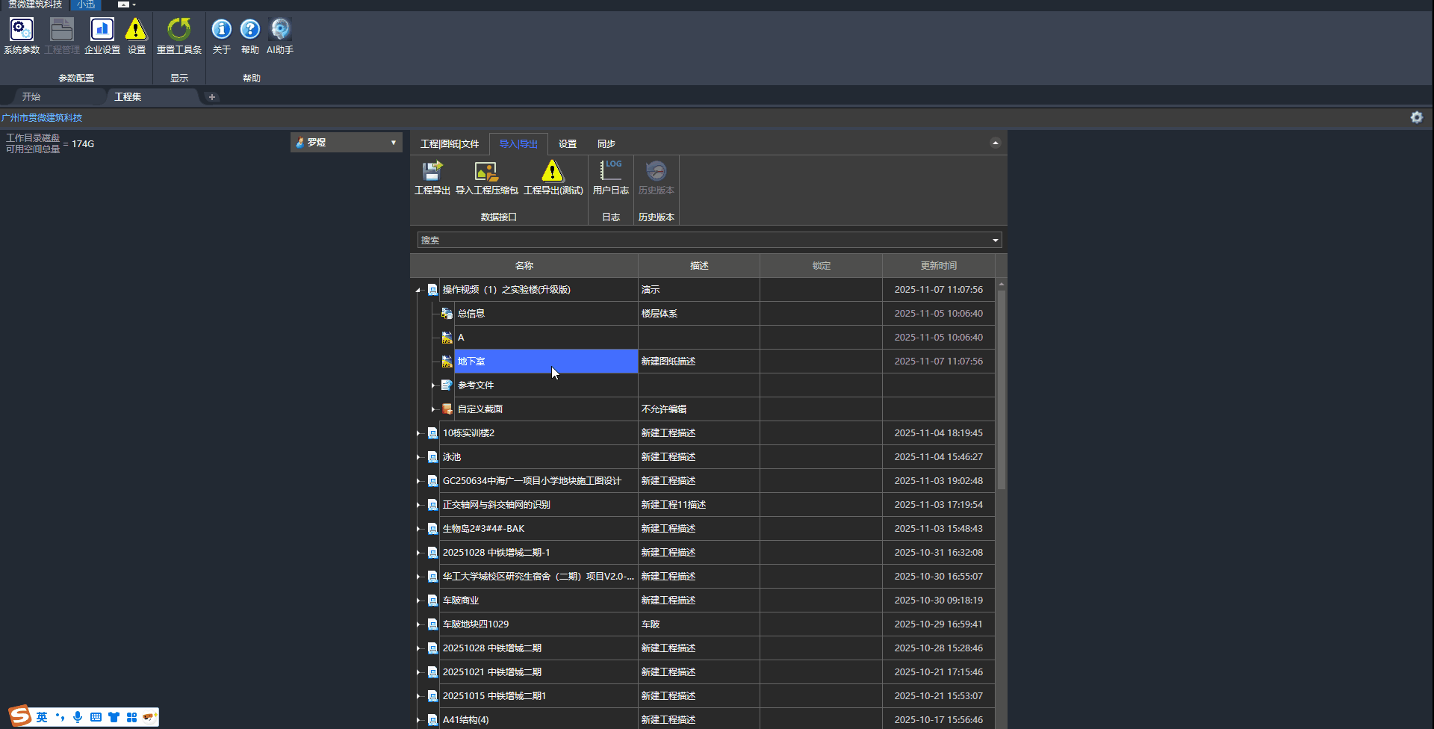Viewport: 1434px width, 729px height.
Task: Click in the 搜索 search input field
Action: pos(702,241)
